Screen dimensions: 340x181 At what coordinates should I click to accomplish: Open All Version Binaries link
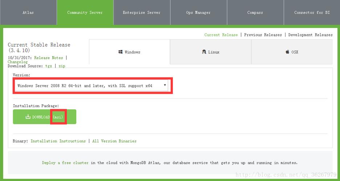click(114, 141)
